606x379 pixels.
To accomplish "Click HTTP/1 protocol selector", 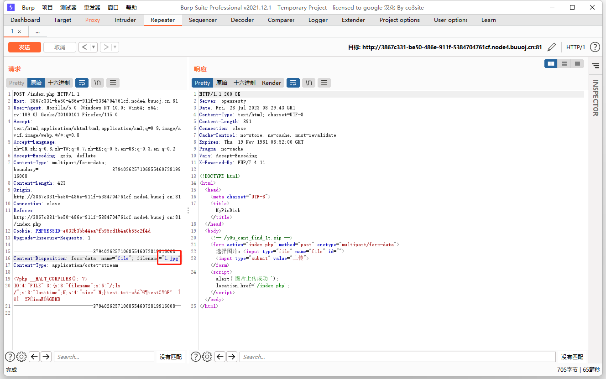I will [575, 47].
